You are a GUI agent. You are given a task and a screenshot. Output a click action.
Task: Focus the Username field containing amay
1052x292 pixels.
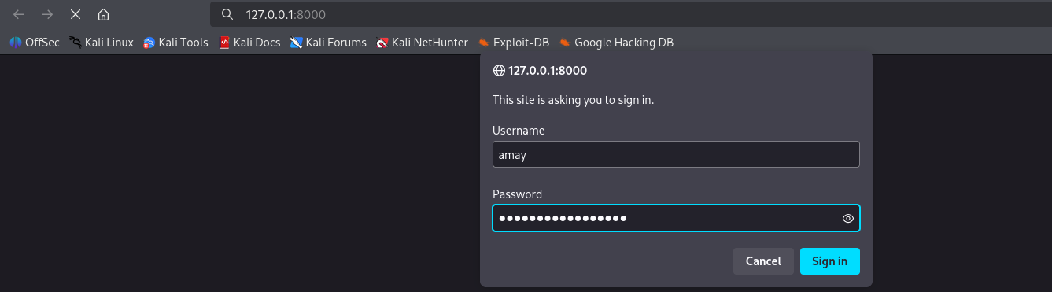[x=676, y=155]
